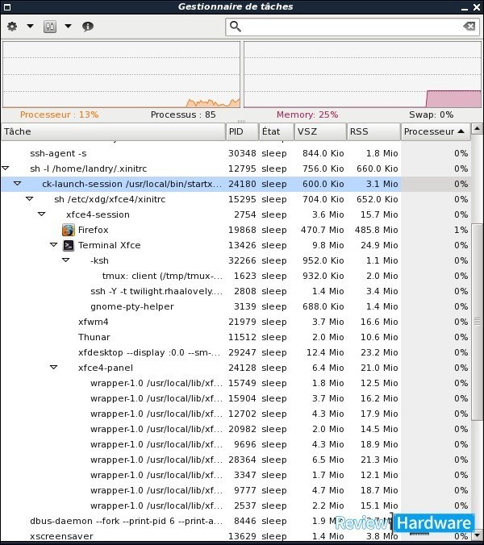This screenshot has width=484, height=545.
Task: Click the memory usage graph
Action: click(363, 74)
